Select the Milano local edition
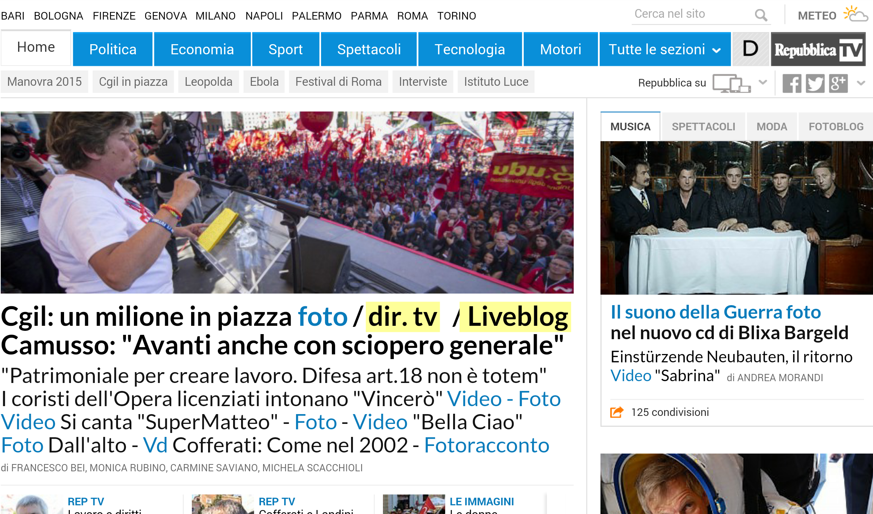Viewport: 873px width, 514px height. click(x=215, y=16)
